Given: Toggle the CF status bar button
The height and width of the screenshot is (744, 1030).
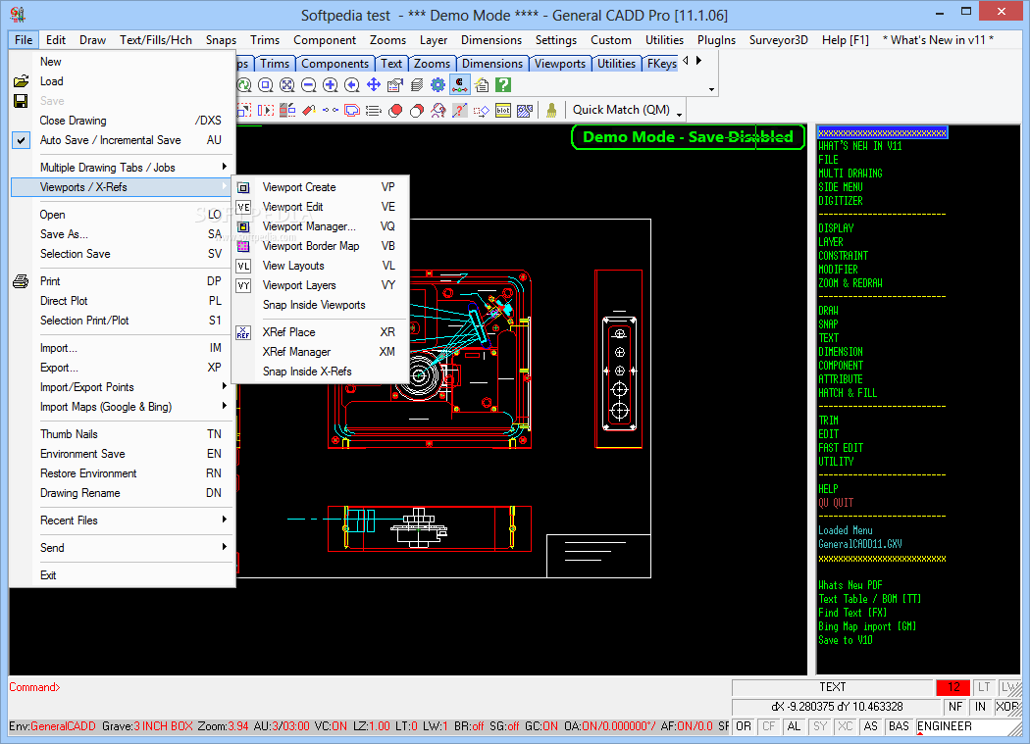Looking at the screenshot, I should (768, 726).
